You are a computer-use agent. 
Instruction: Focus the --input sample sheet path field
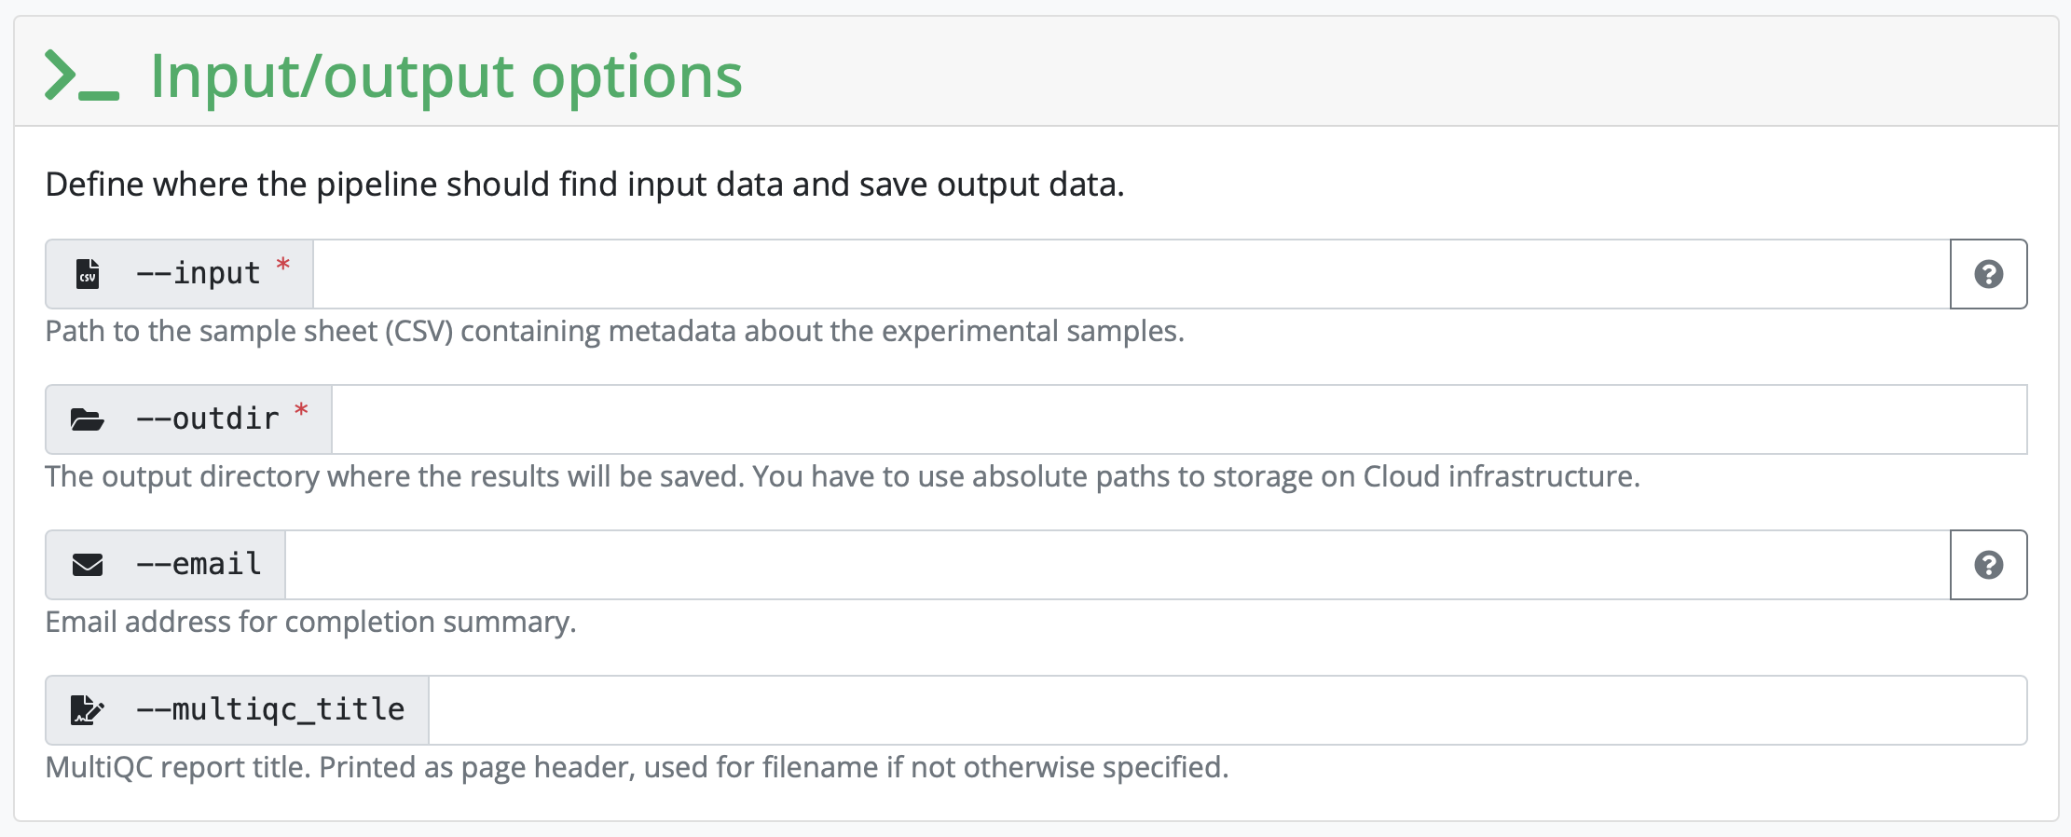point(1131,274)
